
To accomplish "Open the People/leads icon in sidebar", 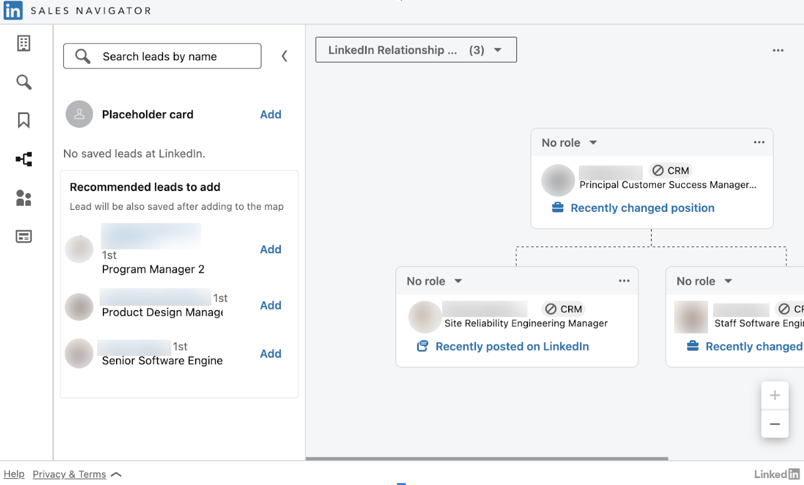I will (24, 198).
